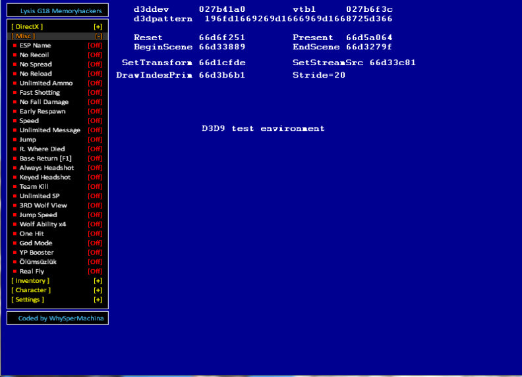Click red bullet beside Always Headshot
Viewport: 522px width, 377px height.
click(x=14, y=168)
